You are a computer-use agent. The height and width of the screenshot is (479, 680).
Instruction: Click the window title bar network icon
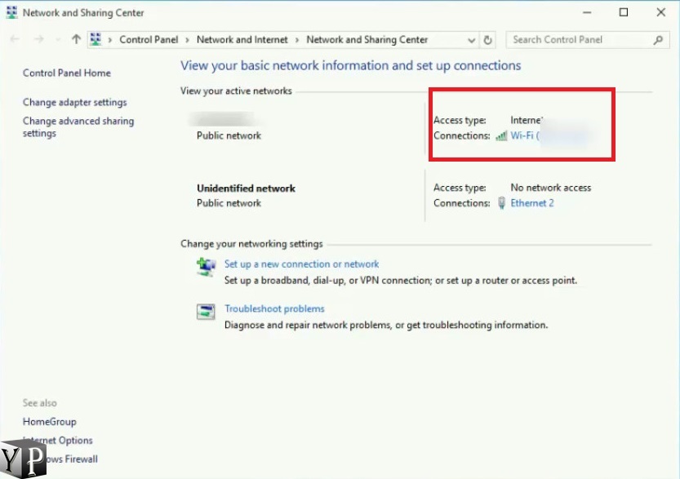(11, 12)
